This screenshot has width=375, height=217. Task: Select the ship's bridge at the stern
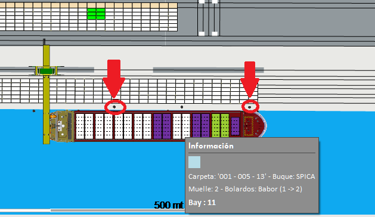62,126
